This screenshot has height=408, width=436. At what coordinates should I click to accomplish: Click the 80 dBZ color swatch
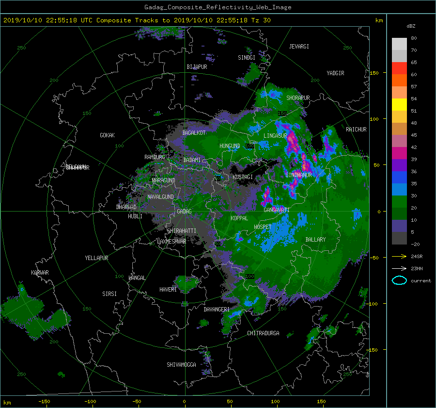pos(399,44)
